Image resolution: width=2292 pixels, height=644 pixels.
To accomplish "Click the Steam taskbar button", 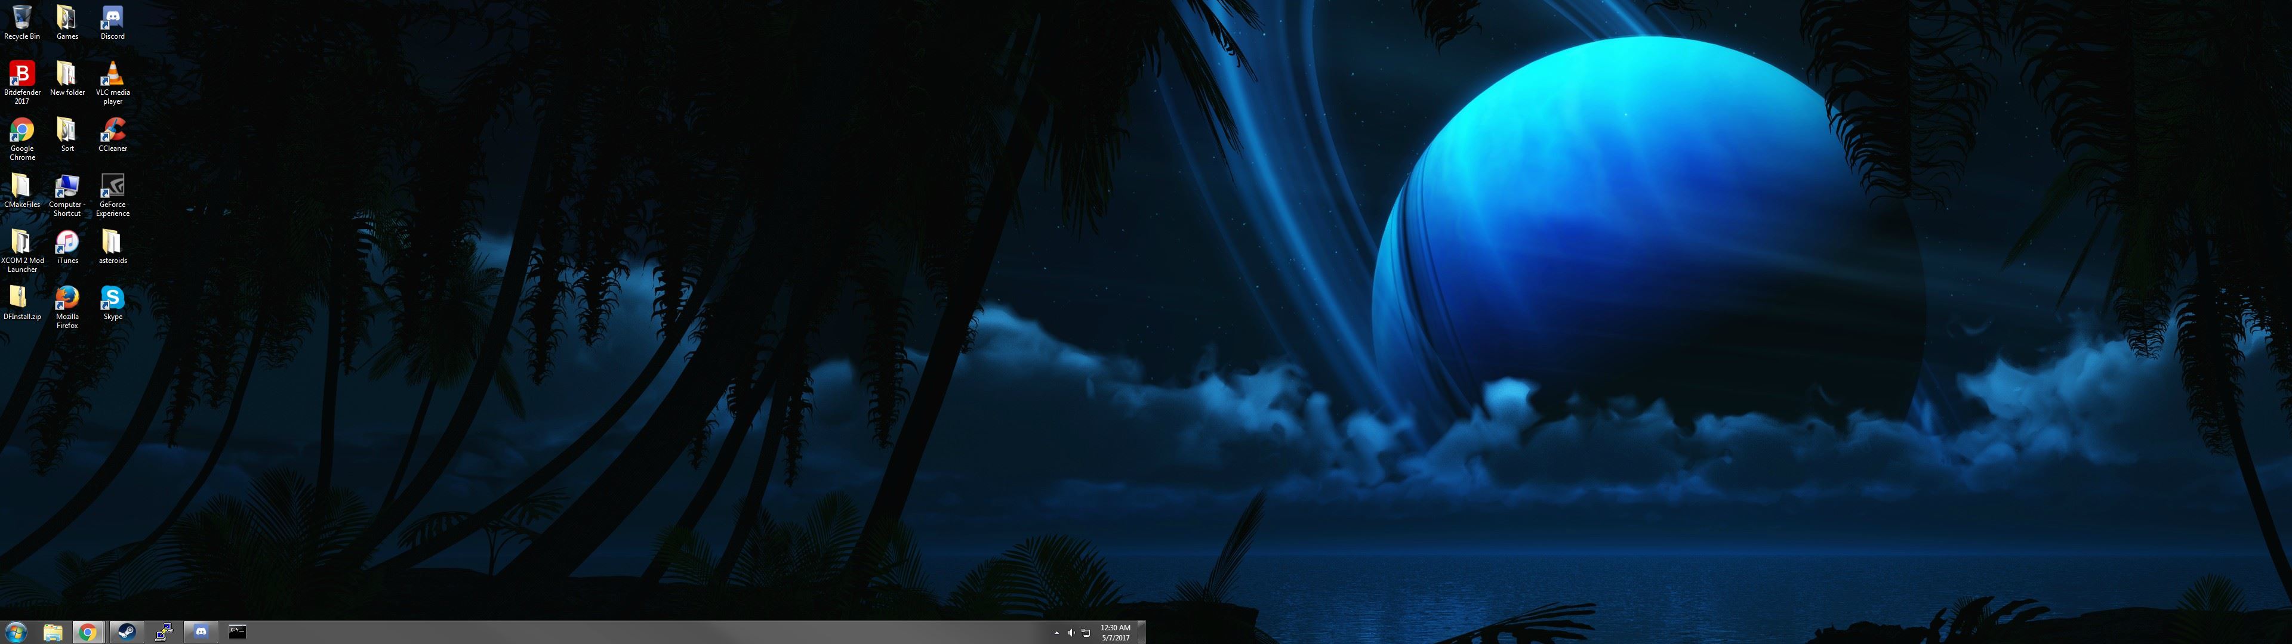I will [127, 633].
